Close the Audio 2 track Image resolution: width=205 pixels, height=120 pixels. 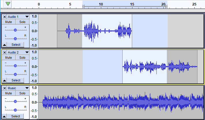pos(5,52)
